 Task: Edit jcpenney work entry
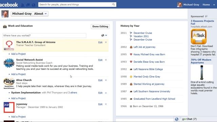(100, 104)
